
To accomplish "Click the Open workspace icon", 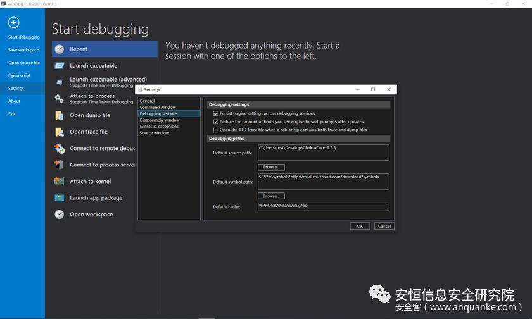I will point(60,214).
